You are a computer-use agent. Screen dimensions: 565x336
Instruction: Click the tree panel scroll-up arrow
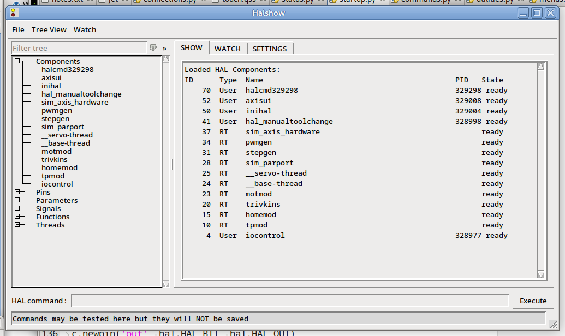[166, 59]
